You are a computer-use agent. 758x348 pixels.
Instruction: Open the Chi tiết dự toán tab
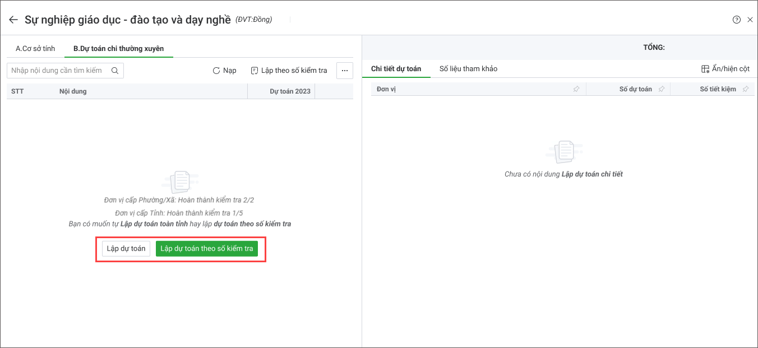pyautogui.click(x=396, y=69)
